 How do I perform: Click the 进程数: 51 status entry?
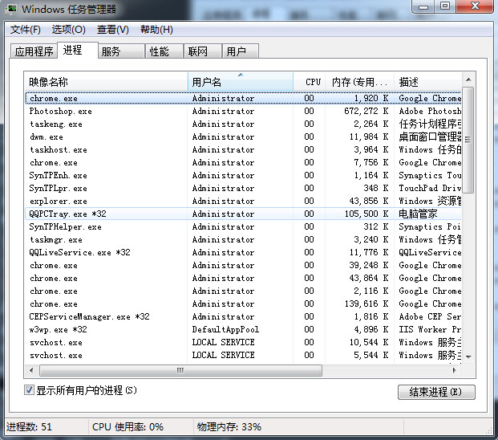click(x=29, y=426)
